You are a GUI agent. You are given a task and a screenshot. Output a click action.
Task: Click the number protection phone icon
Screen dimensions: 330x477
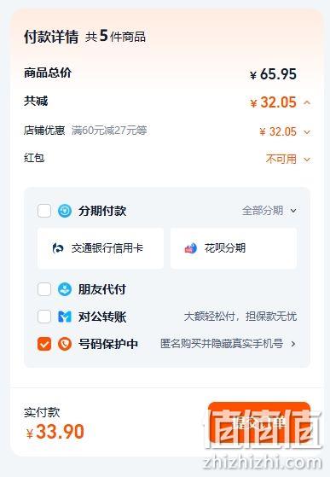click(x=65, y=344)
